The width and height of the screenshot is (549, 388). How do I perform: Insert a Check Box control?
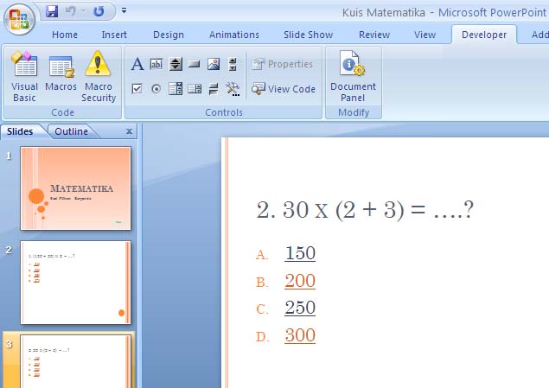pyautogui.click(x=137, y=88)
